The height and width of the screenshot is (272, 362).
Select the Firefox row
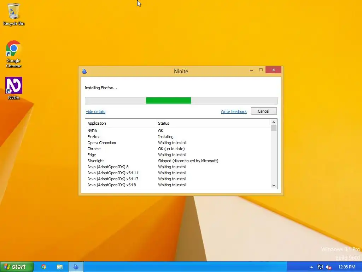point(178,137)
